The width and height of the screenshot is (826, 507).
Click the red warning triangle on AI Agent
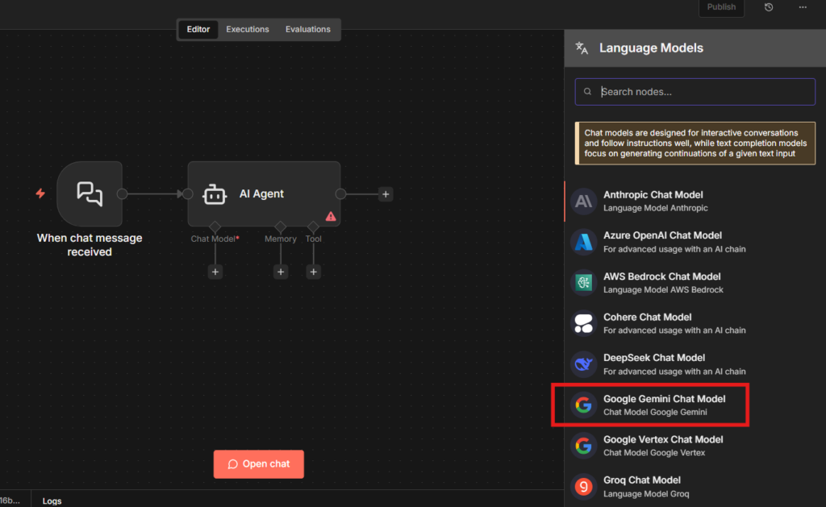click(332, 215)
